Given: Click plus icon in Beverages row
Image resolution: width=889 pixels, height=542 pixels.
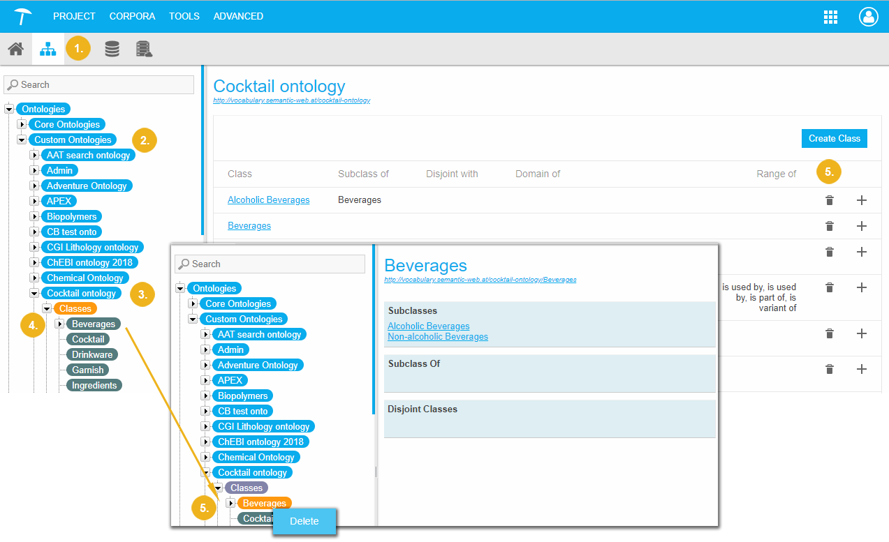Looking at the screenshot, I should click(861, 226).
